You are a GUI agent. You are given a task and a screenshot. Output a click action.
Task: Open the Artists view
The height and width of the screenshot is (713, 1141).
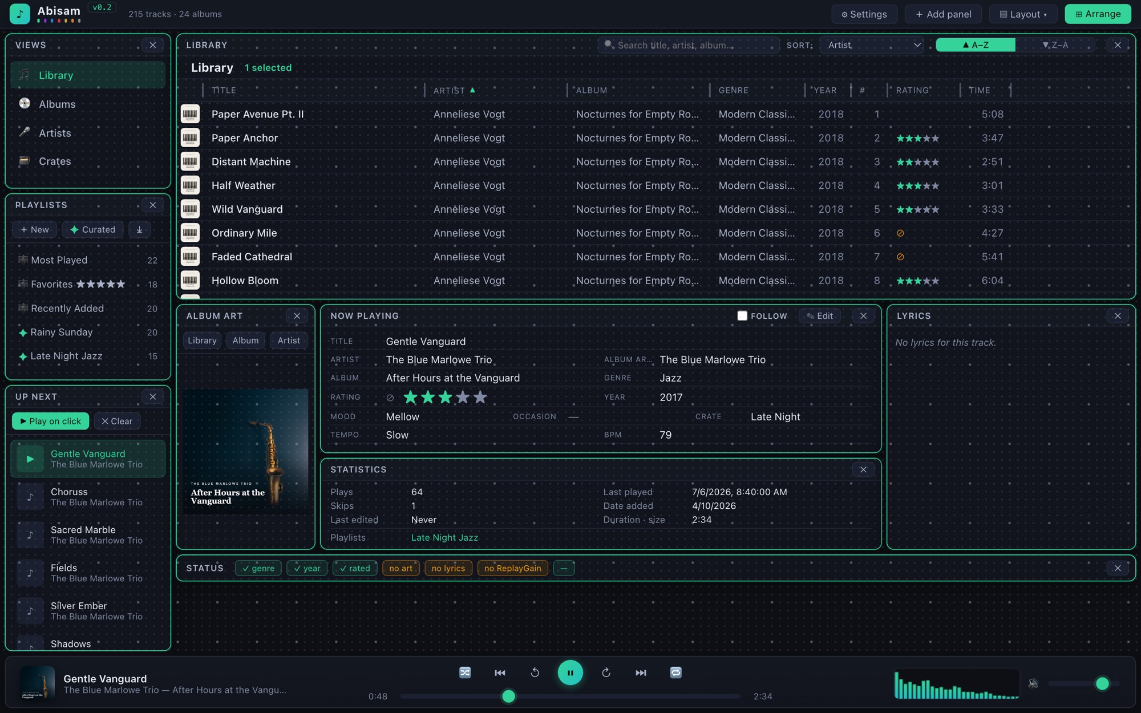[x=88, y=133]
